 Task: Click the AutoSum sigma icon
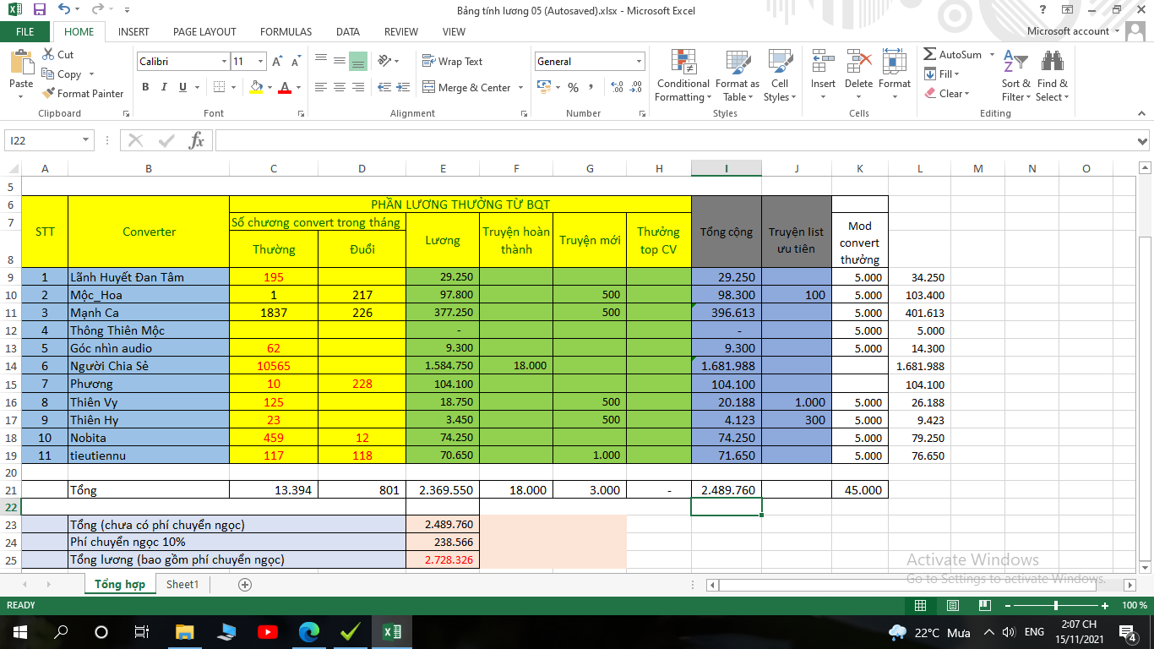click(930, 55)
